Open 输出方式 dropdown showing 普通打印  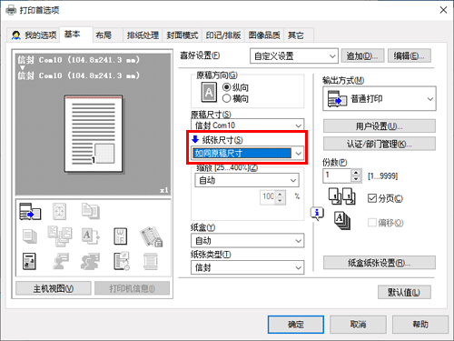pos(380,98)
